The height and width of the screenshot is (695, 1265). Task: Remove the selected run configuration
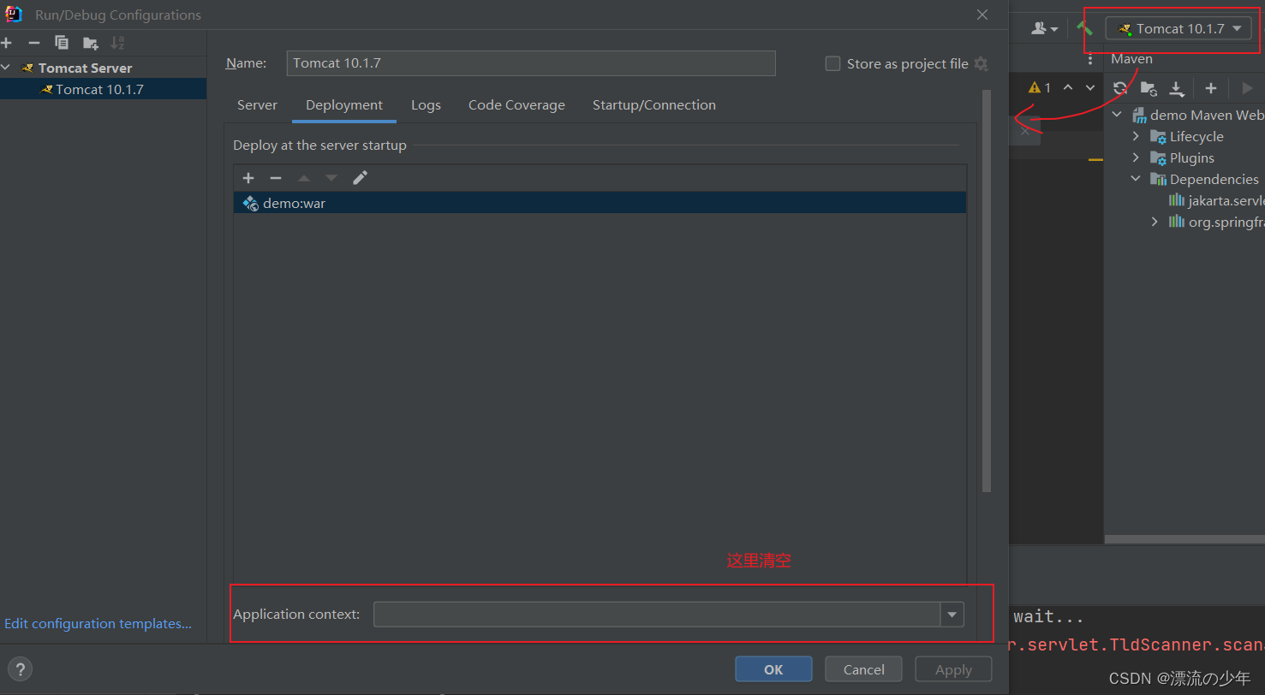point(34,43)
